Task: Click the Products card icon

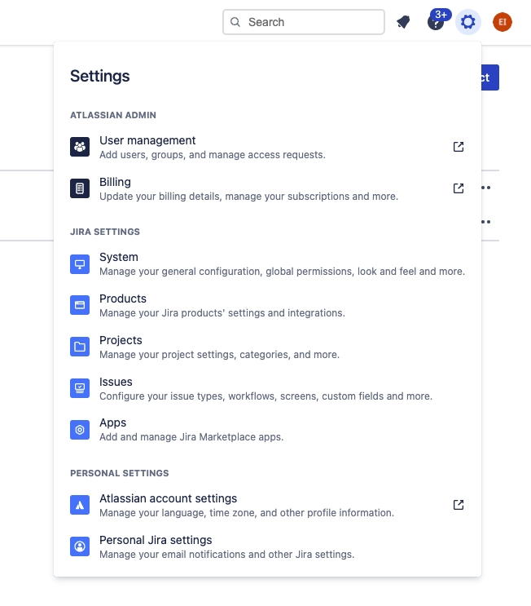Action: click(x=80, y=305)
